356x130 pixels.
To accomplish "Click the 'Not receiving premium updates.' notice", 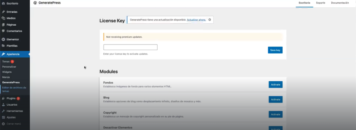I will coord(193,37).
